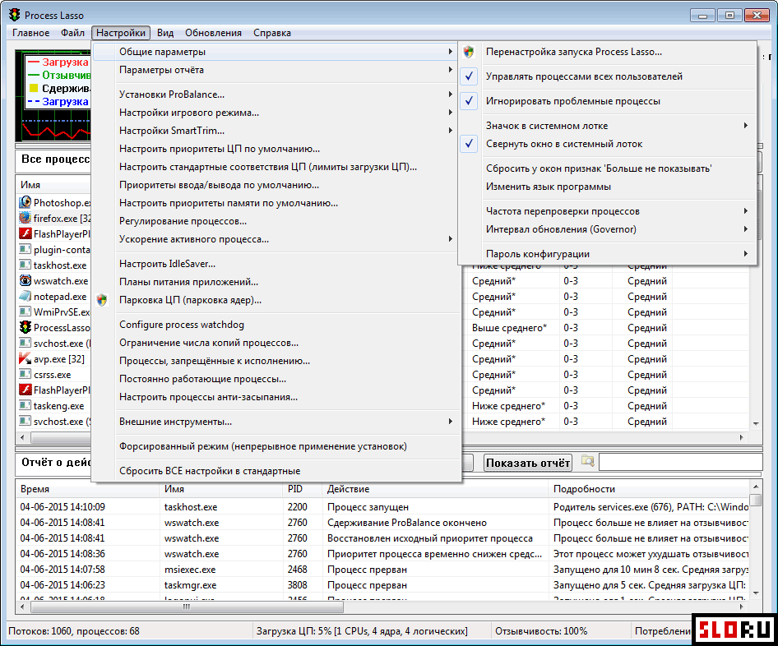
Task: Click the taskeng.exe process icon
Action: tap(25, 405)
